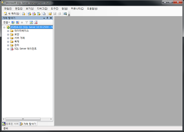Open Database Engine Query icon in toolbar
184x132 pixels.
pos(24,14)
